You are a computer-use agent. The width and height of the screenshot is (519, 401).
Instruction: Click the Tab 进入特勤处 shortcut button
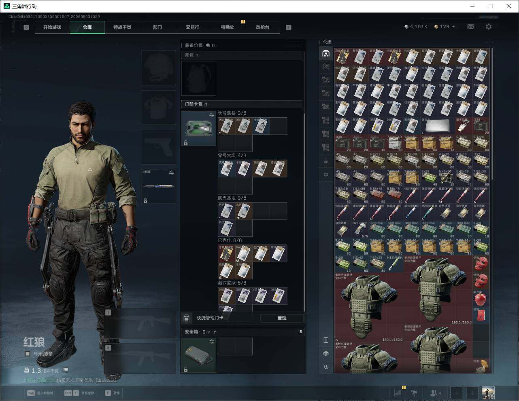[x=40, y=393]
